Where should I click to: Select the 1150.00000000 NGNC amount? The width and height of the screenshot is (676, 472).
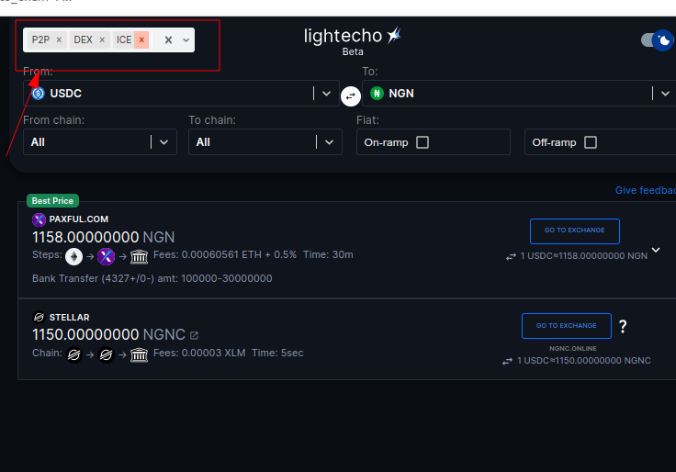tap(108, 334)
